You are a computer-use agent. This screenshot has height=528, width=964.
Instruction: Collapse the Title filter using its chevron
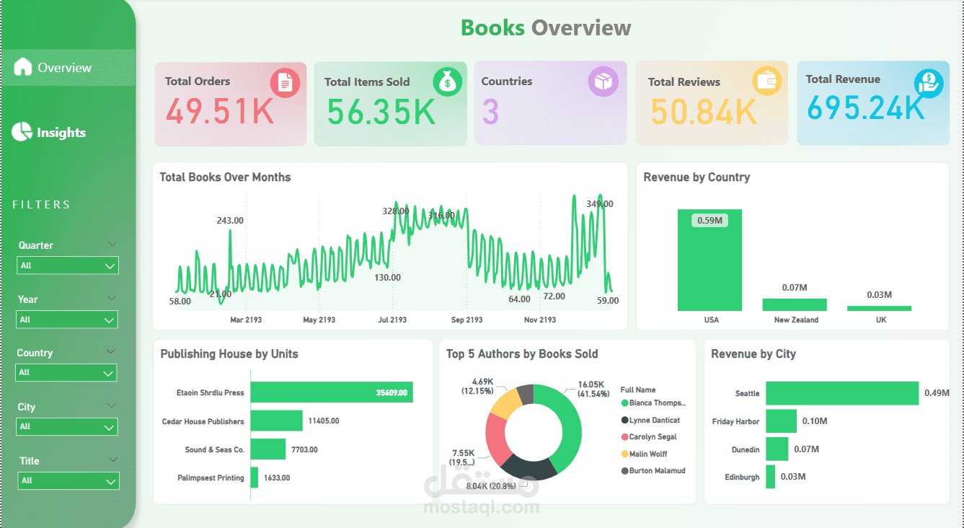(112, 459)
